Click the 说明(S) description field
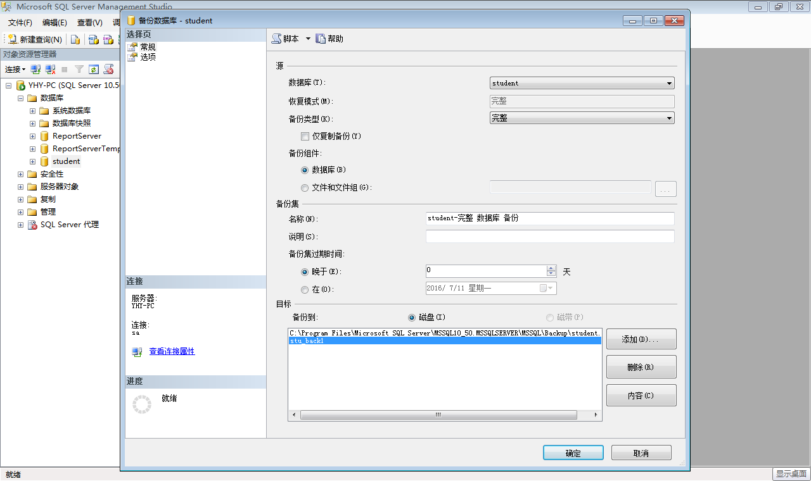Image resolution: width=811 pixels, height=481 pixels. click(x=550, y=236)
